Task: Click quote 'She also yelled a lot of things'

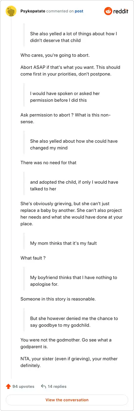Action: coord(73,37)
